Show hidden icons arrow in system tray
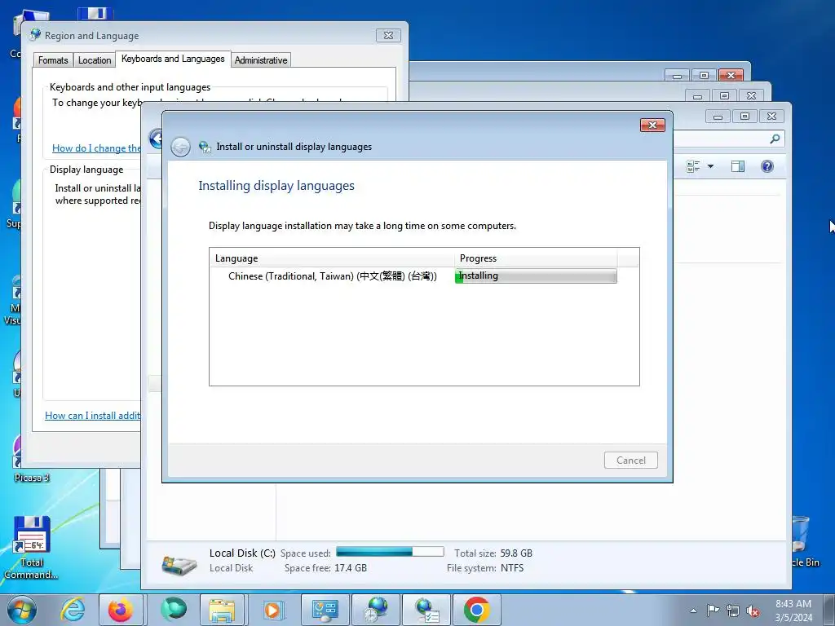The height and width of the screenshot is (626, 835). click(693, 611)
